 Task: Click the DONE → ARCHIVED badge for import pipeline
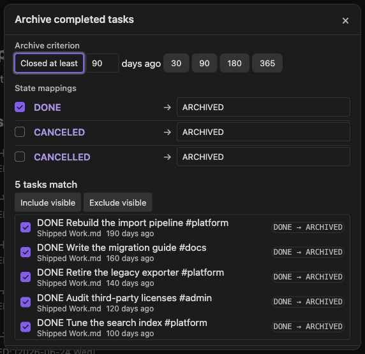308,227
